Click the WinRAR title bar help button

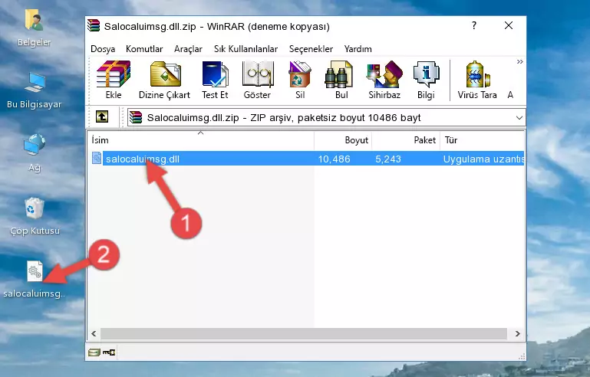(x=474, y=25)
